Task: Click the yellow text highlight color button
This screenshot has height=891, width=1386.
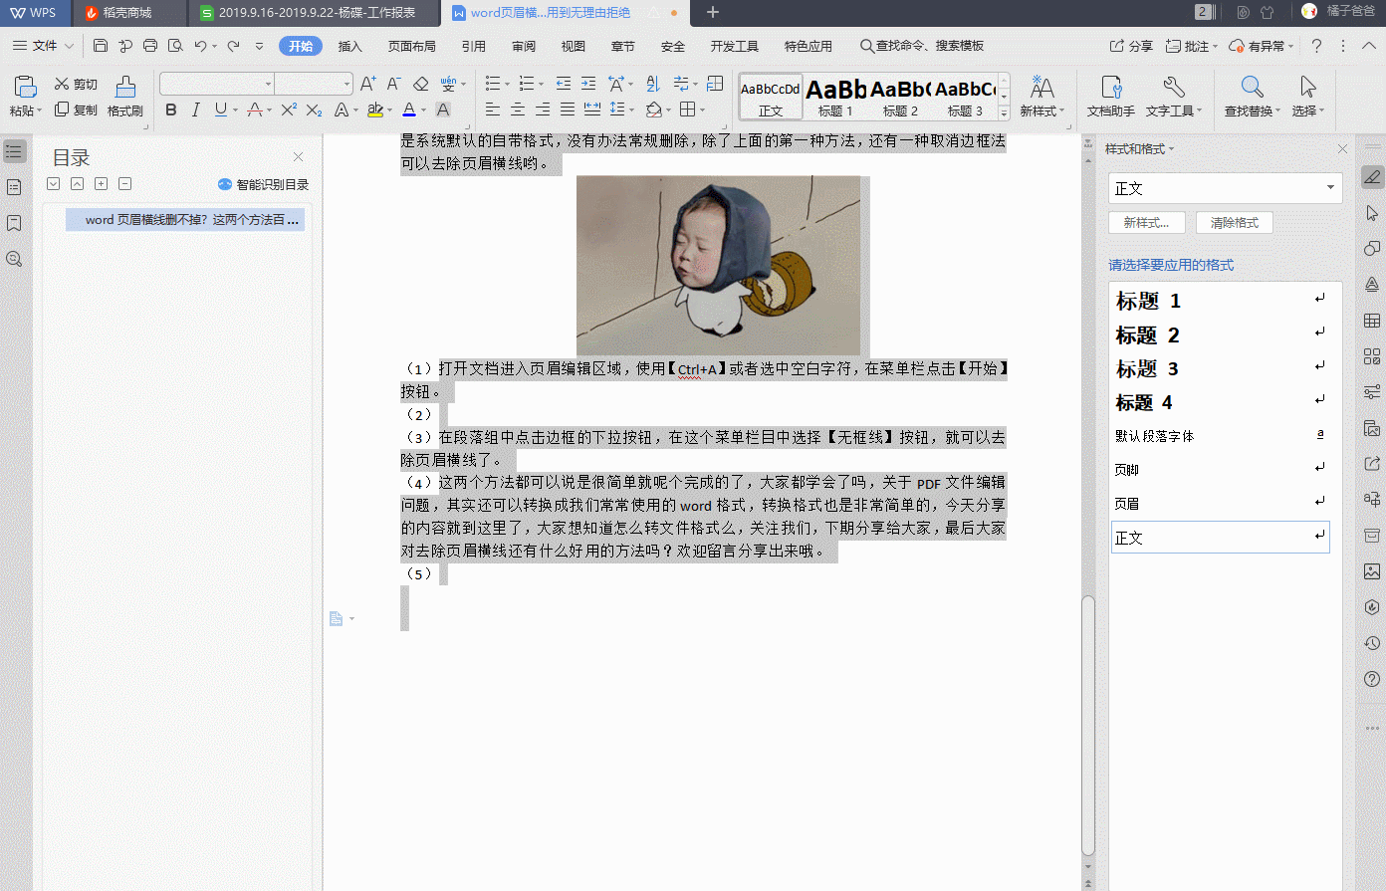Action: 374,110
